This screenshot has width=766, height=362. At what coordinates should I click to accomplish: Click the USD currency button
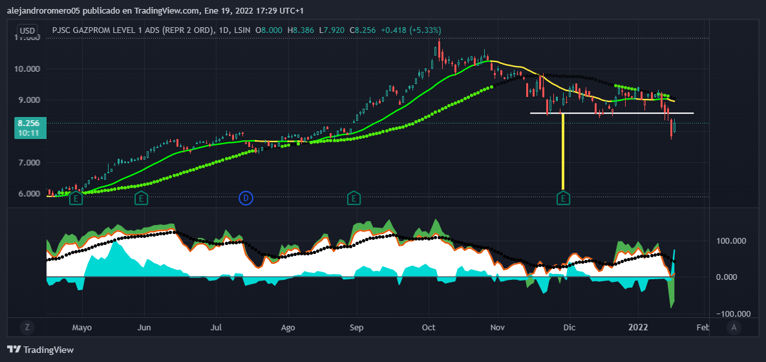(27, 30)
